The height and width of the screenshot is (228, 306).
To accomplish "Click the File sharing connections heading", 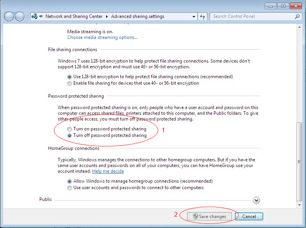I will [x=73, y=50].
